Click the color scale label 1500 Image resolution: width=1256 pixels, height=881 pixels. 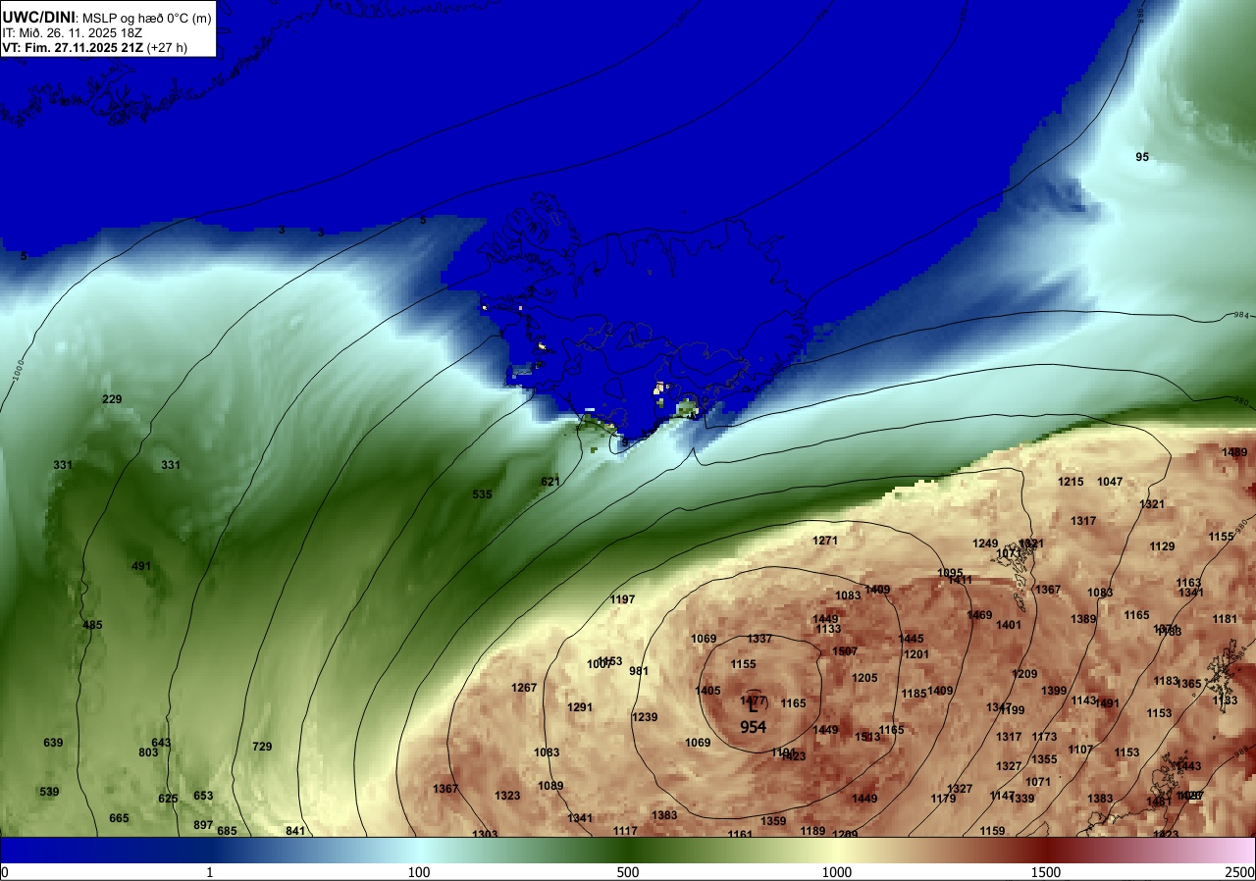pos(1046,872)
